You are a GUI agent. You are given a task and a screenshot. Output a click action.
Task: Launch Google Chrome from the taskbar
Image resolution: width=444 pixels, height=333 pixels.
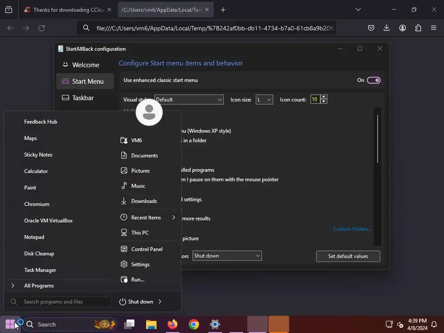[x=194, y=324]
